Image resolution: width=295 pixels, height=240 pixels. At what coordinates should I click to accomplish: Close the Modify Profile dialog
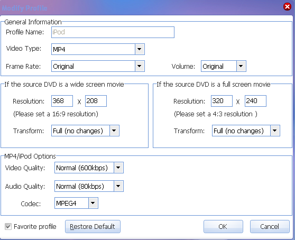click(x=287, y=7)
